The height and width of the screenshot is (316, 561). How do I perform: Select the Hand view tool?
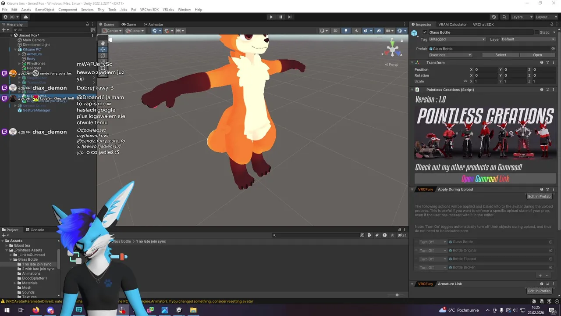coord(103,43)
